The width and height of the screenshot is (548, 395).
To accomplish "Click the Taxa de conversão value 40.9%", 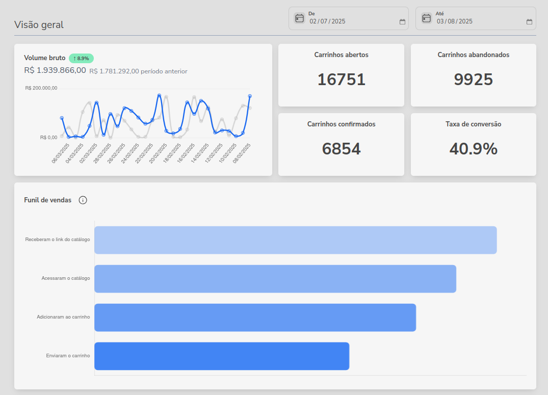I will 473,149.
